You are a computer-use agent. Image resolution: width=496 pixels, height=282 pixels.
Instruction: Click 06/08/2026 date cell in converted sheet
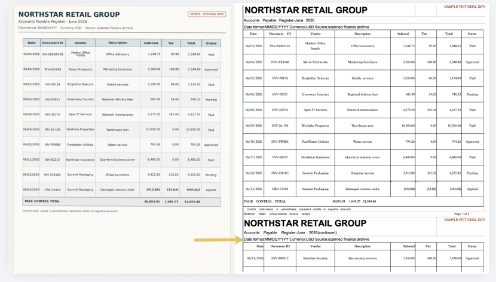pos(254,110)
